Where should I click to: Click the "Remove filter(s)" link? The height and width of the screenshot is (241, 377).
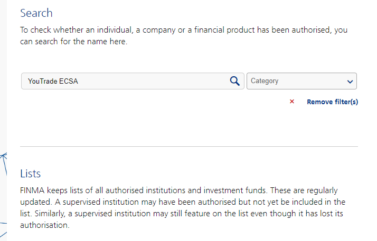pyautogui.click(x=332, y=102)
